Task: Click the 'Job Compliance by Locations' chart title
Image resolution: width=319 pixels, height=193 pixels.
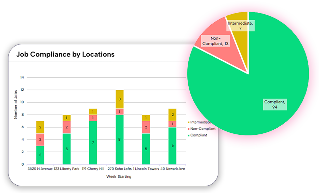Action: 65,54
